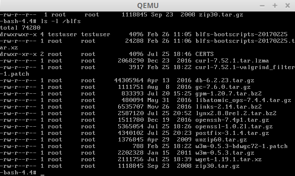
Task: Click the gpm-1.20.7.tar.bz2 file name
Action: tap(229, 94)
